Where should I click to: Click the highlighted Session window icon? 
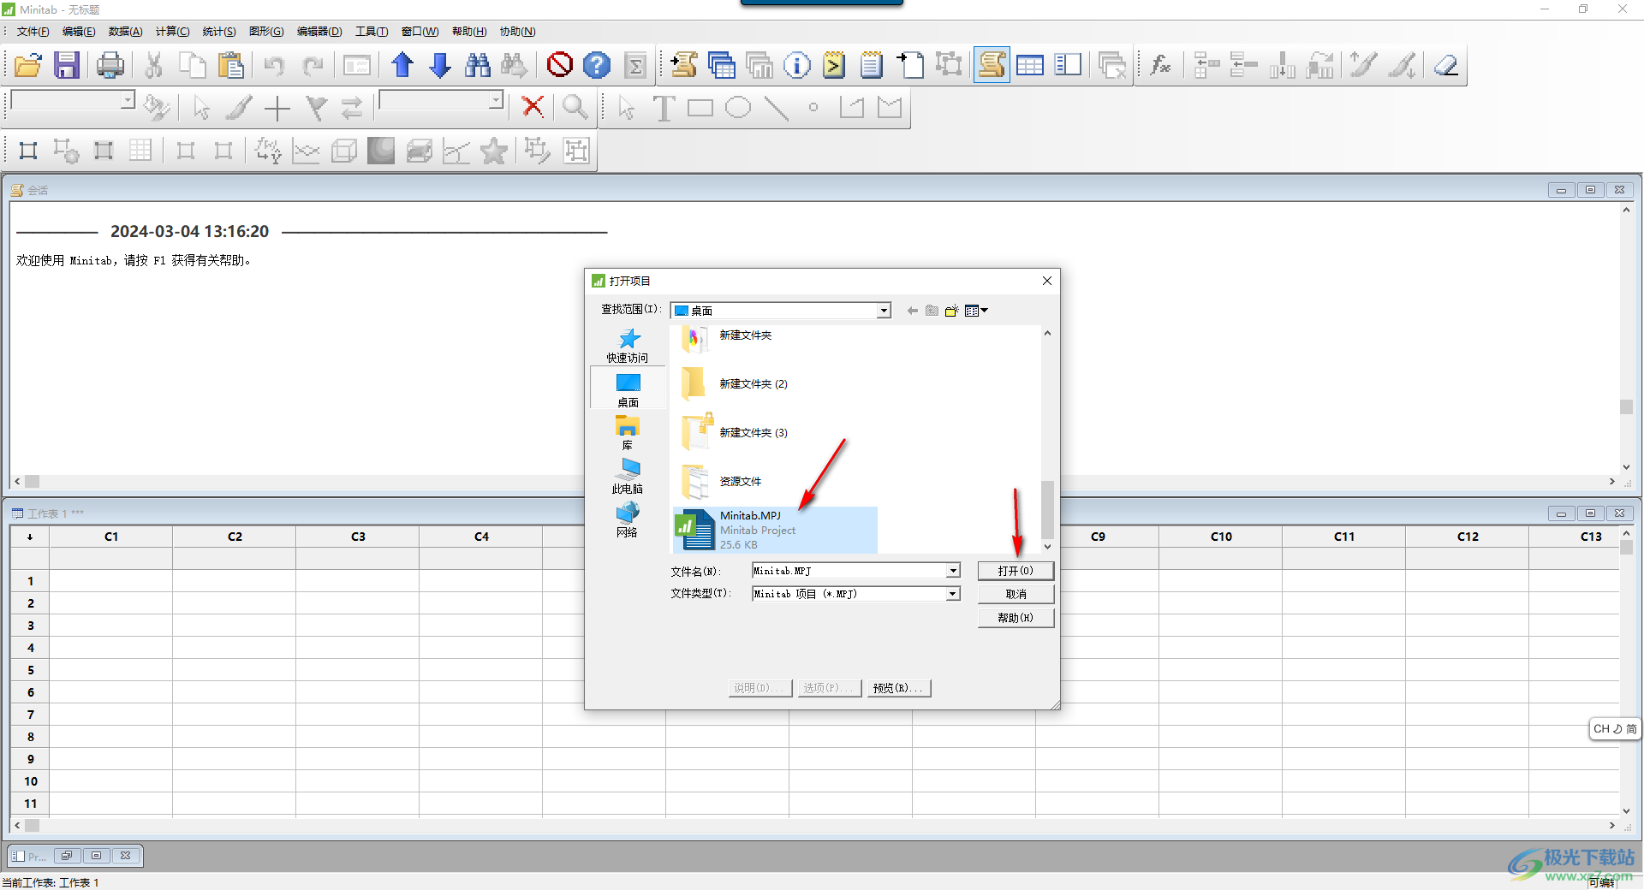pyautogui.click(x=992, y=65)
